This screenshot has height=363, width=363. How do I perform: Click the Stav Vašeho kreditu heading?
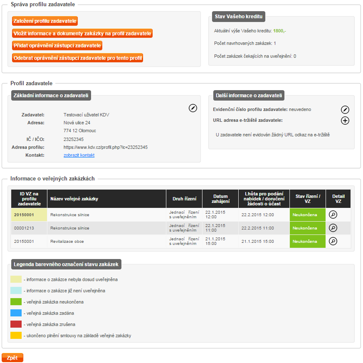[x=238, y=17]
